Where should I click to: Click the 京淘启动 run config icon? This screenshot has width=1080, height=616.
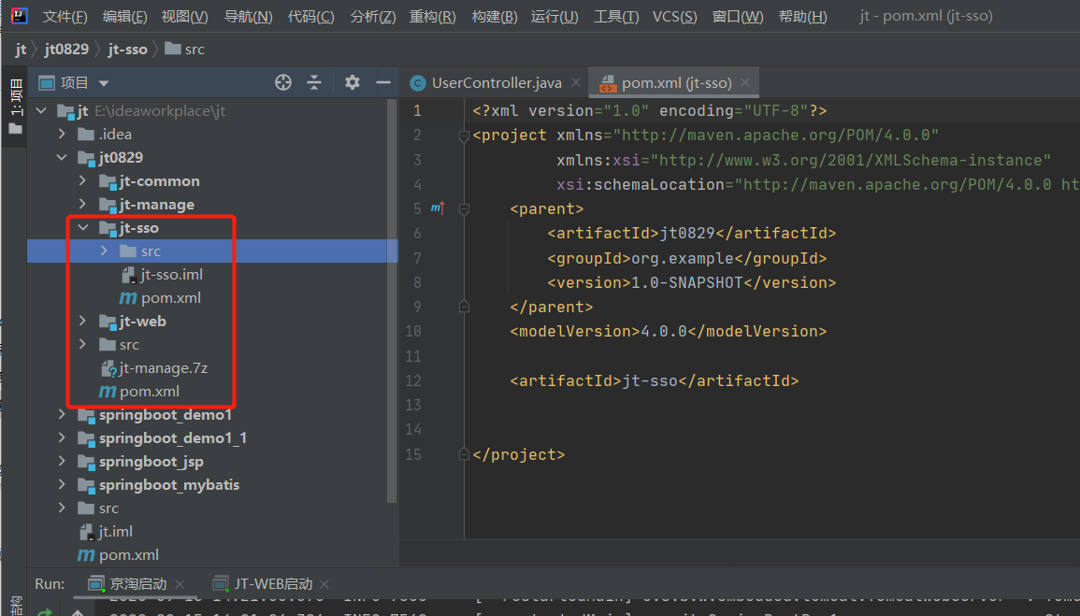96,583
